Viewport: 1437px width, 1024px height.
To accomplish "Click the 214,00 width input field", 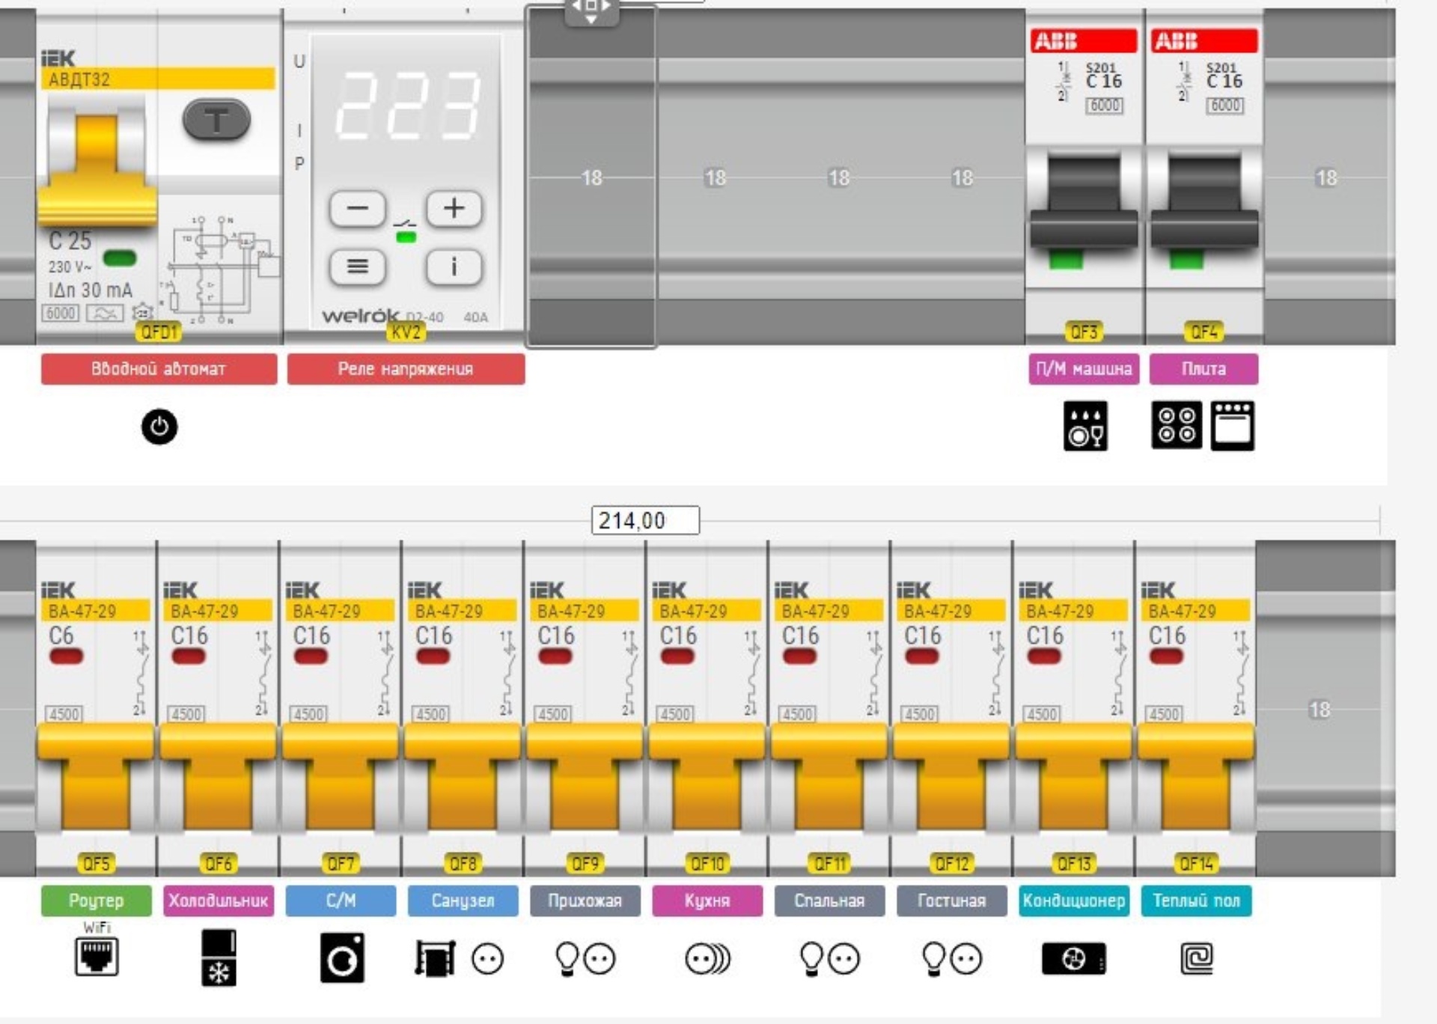I will (x=645, y=520).
